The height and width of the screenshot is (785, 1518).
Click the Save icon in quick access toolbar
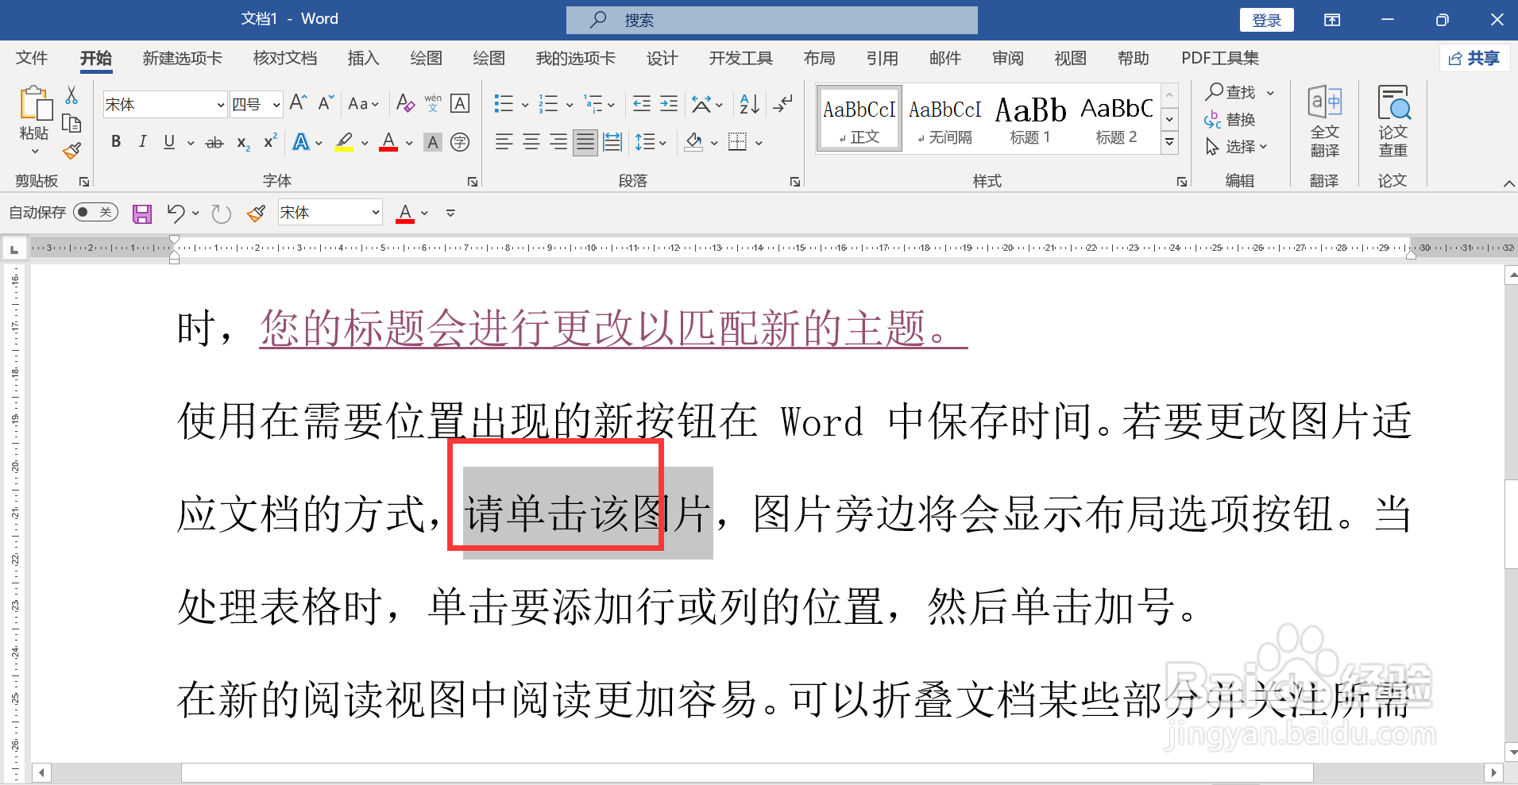pos(142,214)
